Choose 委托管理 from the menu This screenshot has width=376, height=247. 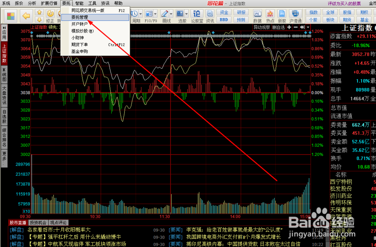pos(95,18)
